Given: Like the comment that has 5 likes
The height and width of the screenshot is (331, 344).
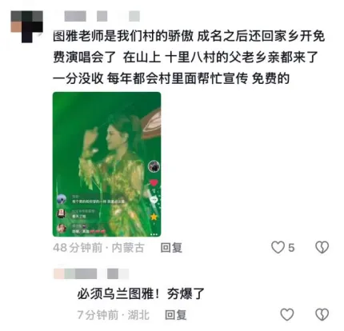Looking at the screenshot, I should (278, 247).
